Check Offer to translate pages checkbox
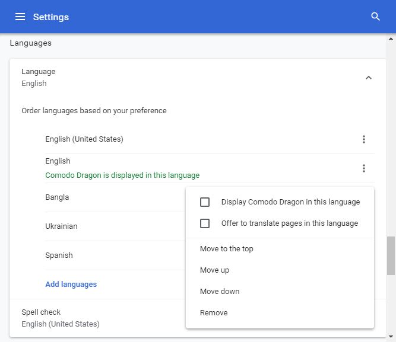The height and width of the screenshot is (342, 396). [205, 223]
